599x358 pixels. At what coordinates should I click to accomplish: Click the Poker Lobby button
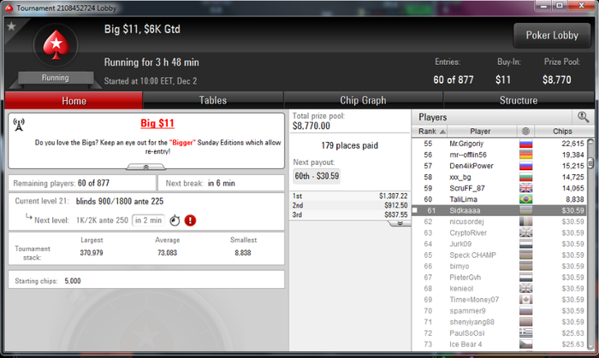tap(552, 35)
